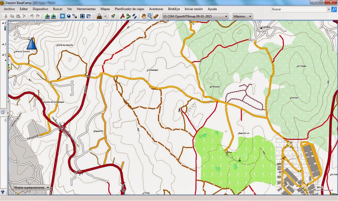Click the Comunal map label

(294, 98)
